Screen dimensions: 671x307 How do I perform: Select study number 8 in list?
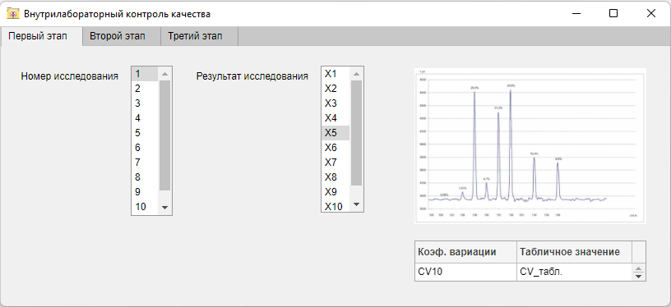pos(145,177)
